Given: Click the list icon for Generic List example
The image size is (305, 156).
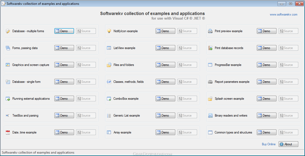Looking at the screenshot, I should coord(109,116).
